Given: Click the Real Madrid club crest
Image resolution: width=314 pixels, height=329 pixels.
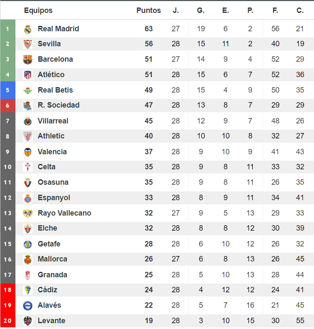Looking at the screenshot, I should point(28,29).
